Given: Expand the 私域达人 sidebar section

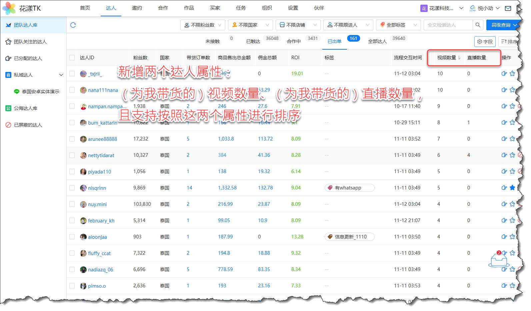Looking at the screenshot, I should (61, 75).
